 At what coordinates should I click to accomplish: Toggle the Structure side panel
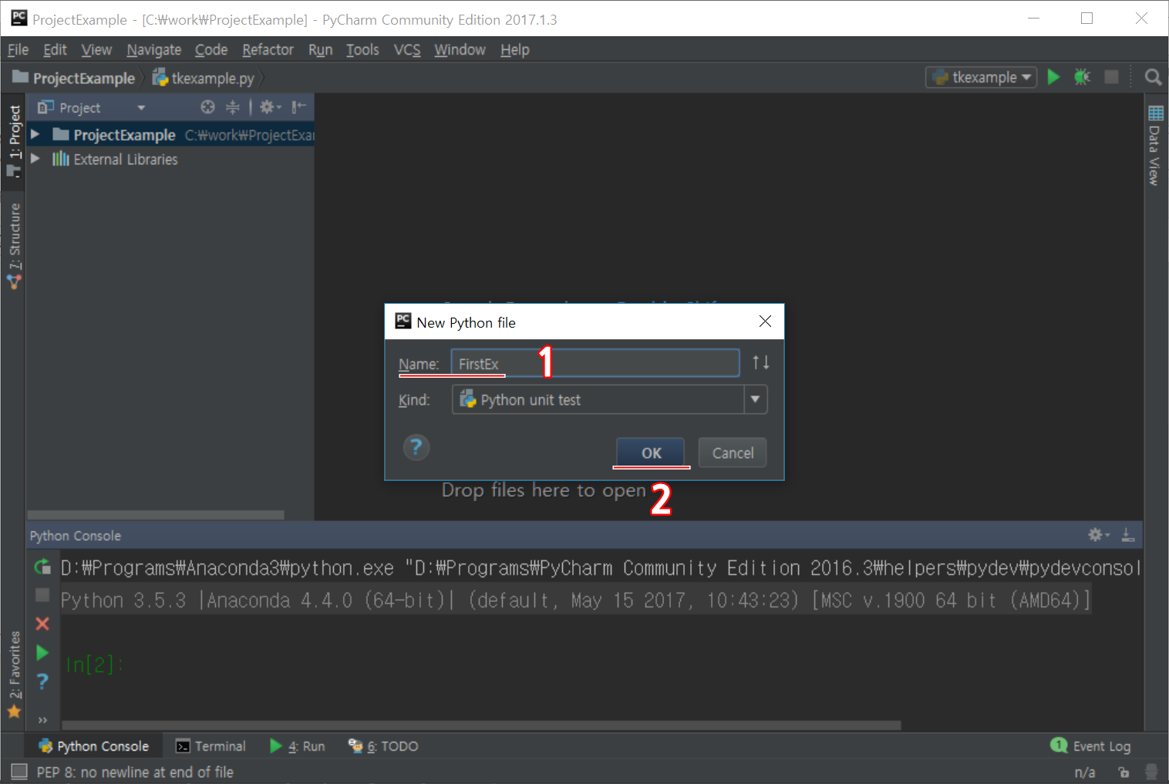tap(14, 243)
